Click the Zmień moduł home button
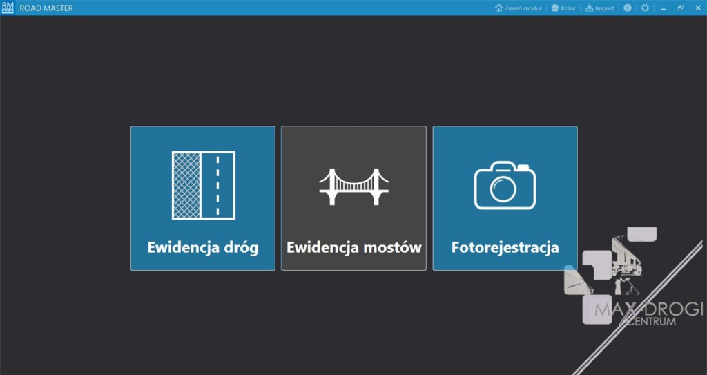Screen dimensions: 707x375 click(518, 8)
